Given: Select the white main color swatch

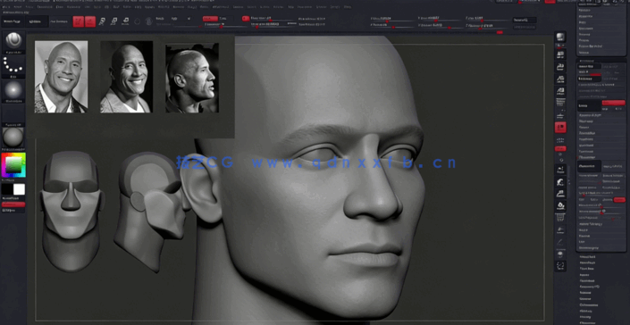Looking at the screenshot, I should tap(19, 189).
